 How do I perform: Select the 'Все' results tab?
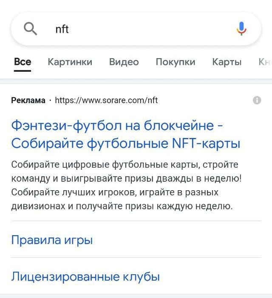point(23,62)
